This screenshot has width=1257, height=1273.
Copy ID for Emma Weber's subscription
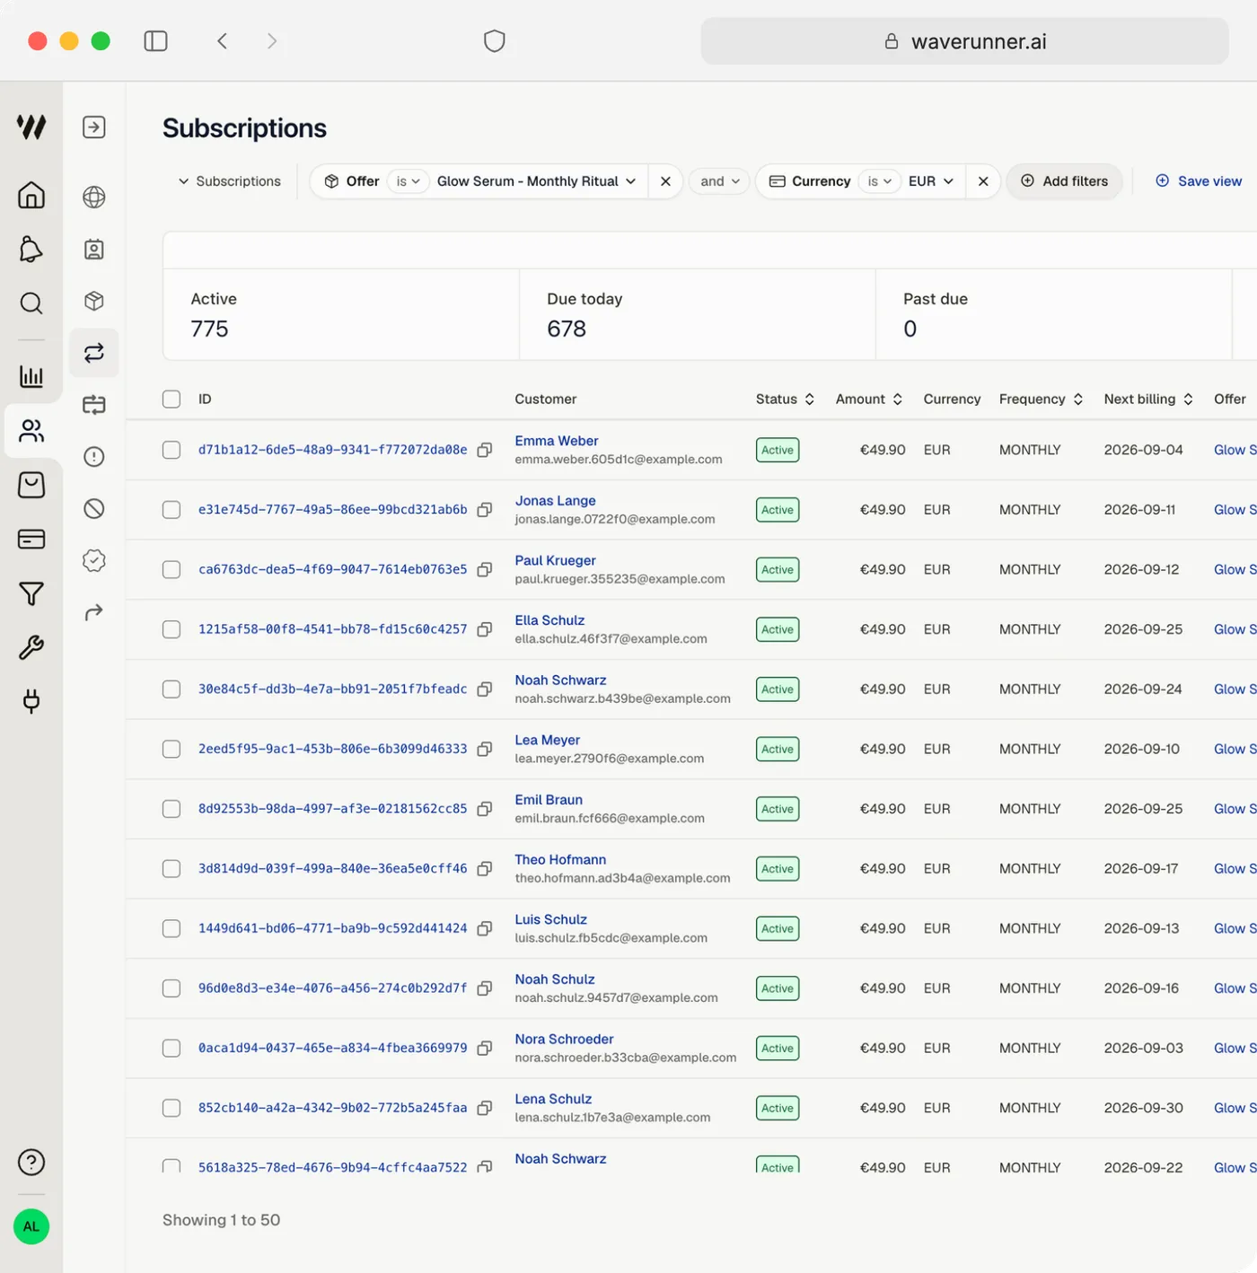pos(485,450)
